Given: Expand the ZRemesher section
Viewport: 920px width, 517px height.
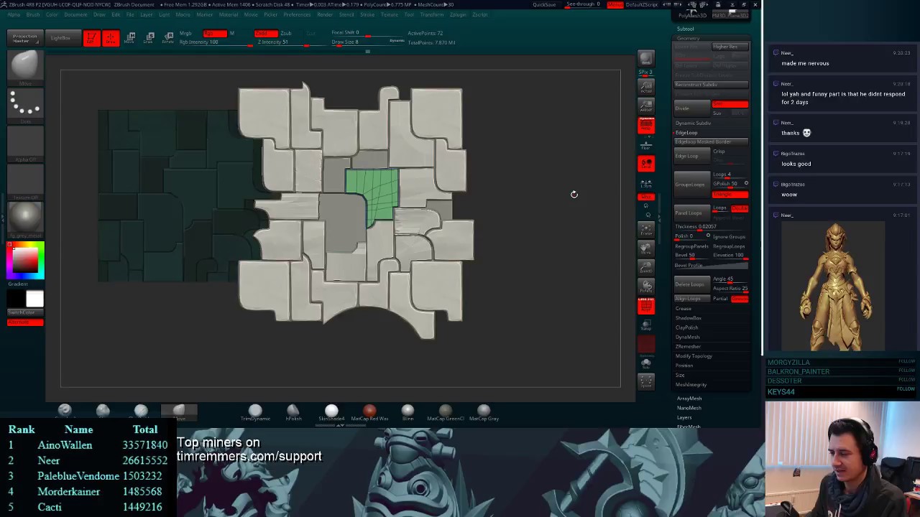Looking at the screenshot, I should pyautogui.click(x=688, y=346).
